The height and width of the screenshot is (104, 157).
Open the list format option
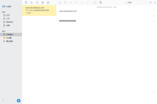76,2
